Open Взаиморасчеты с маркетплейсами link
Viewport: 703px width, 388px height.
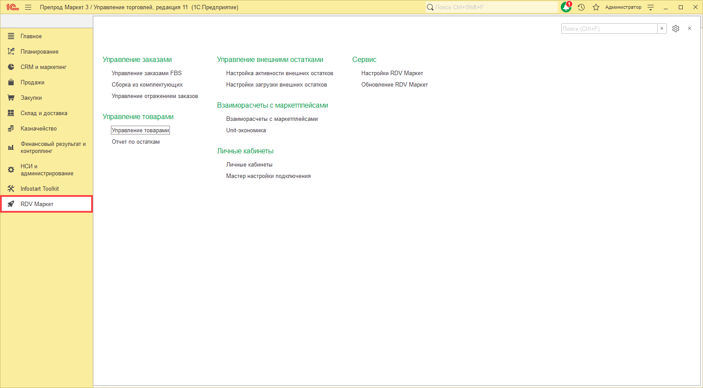click(x=272, y=119)
